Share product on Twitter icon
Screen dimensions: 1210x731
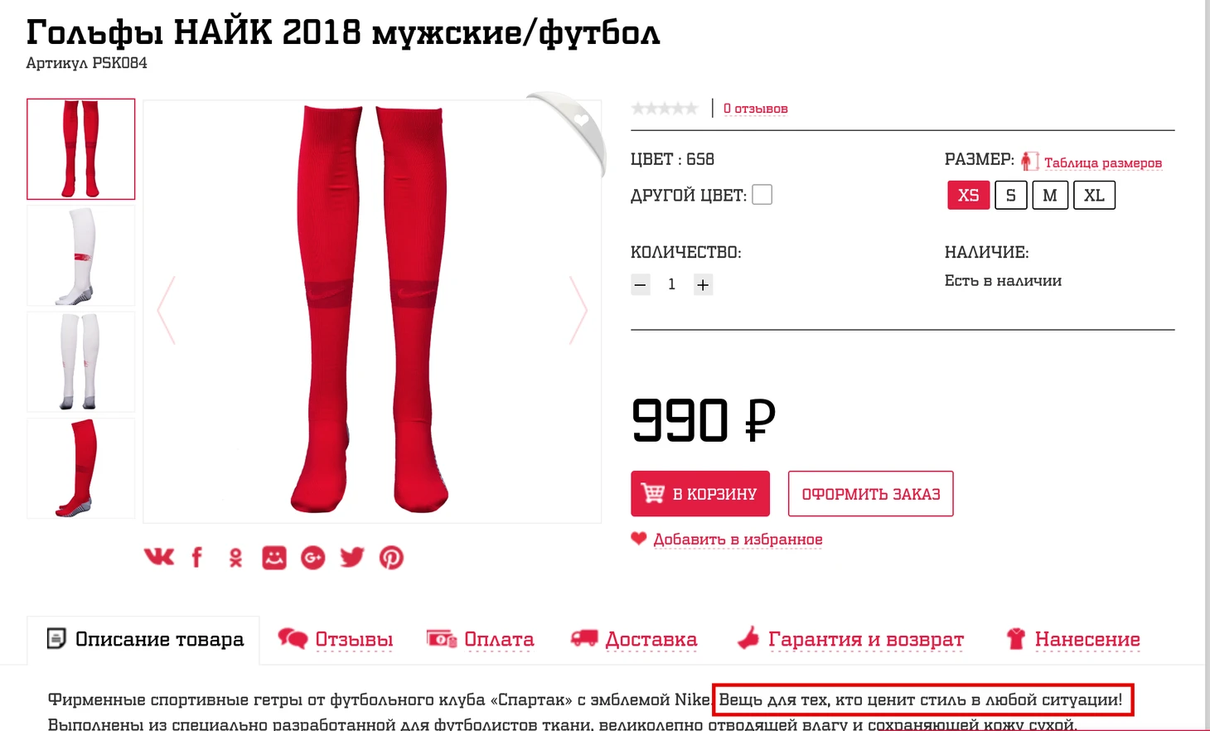(352, 558)
